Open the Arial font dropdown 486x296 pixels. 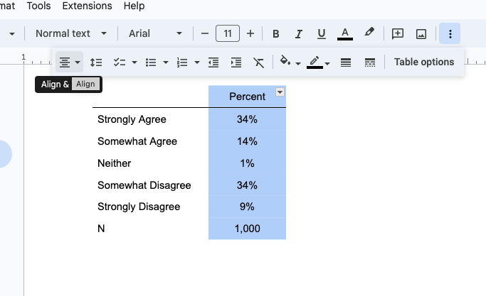point(156,33)
